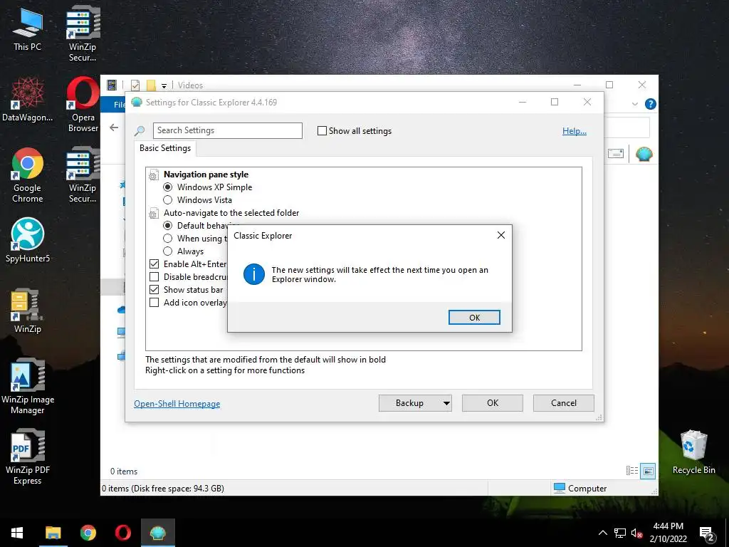Click the Search Settings field
This screenshot has width=729, height=547.
tap(228, 131)
